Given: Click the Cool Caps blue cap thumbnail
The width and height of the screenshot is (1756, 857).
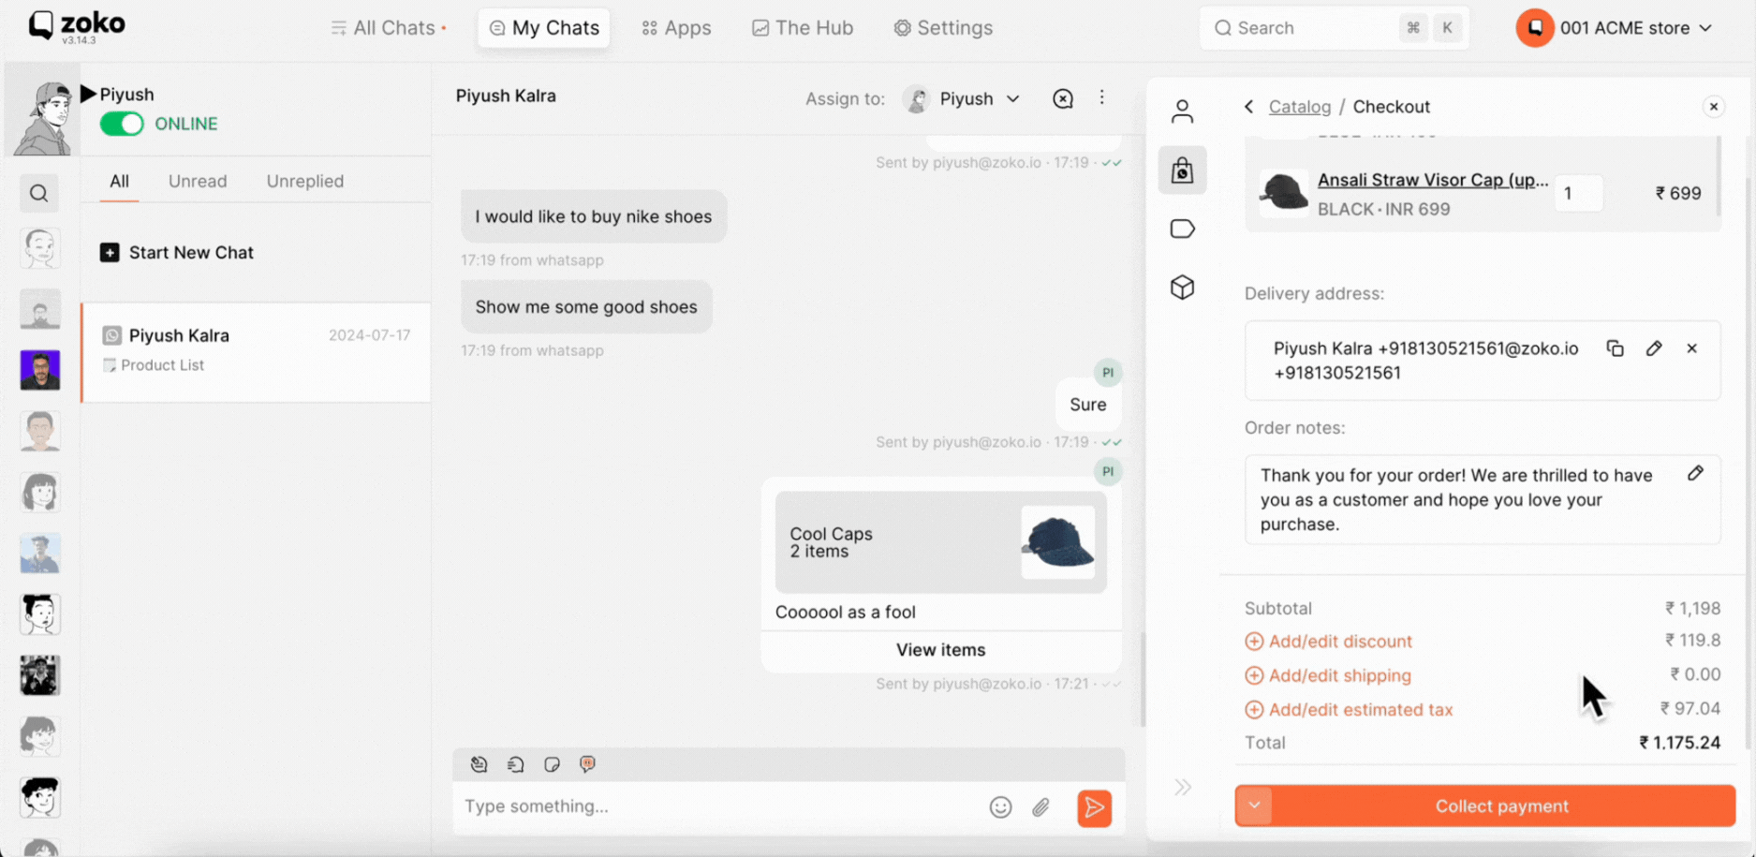Looking at the screenshot, I should coord(1057,542).
